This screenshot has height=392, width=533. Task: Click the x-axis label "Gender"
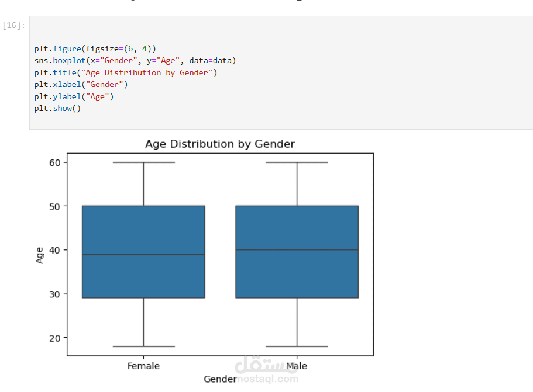[x=220, y=379]
